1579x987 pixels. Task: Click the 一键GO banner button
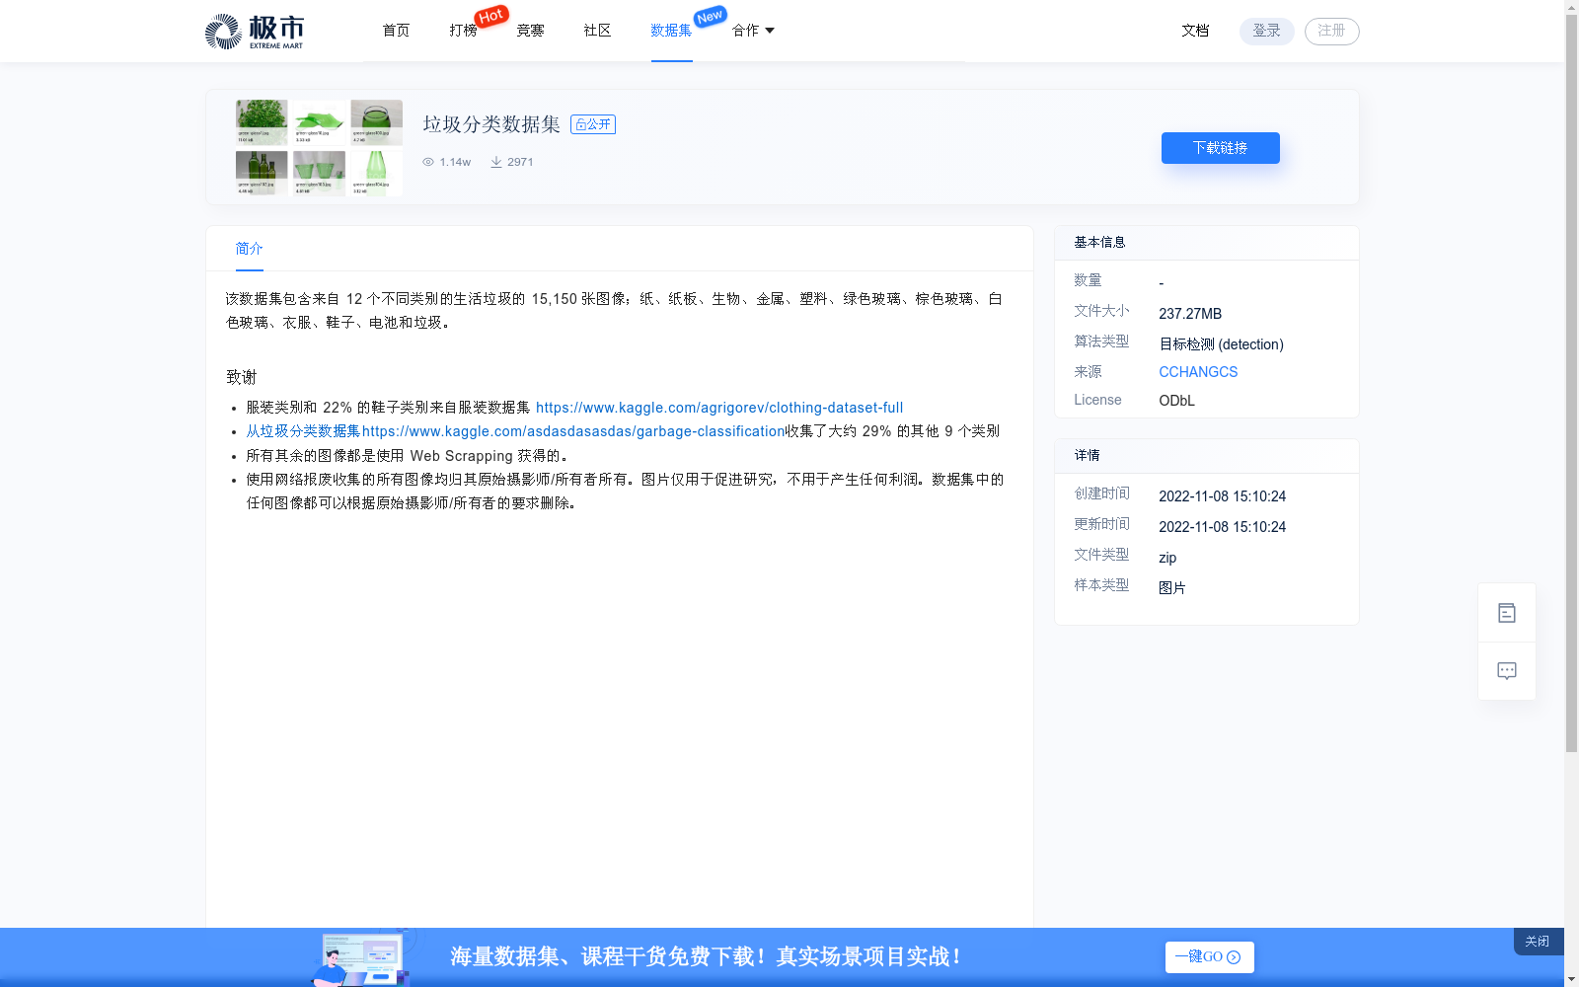coord(1209,957)
